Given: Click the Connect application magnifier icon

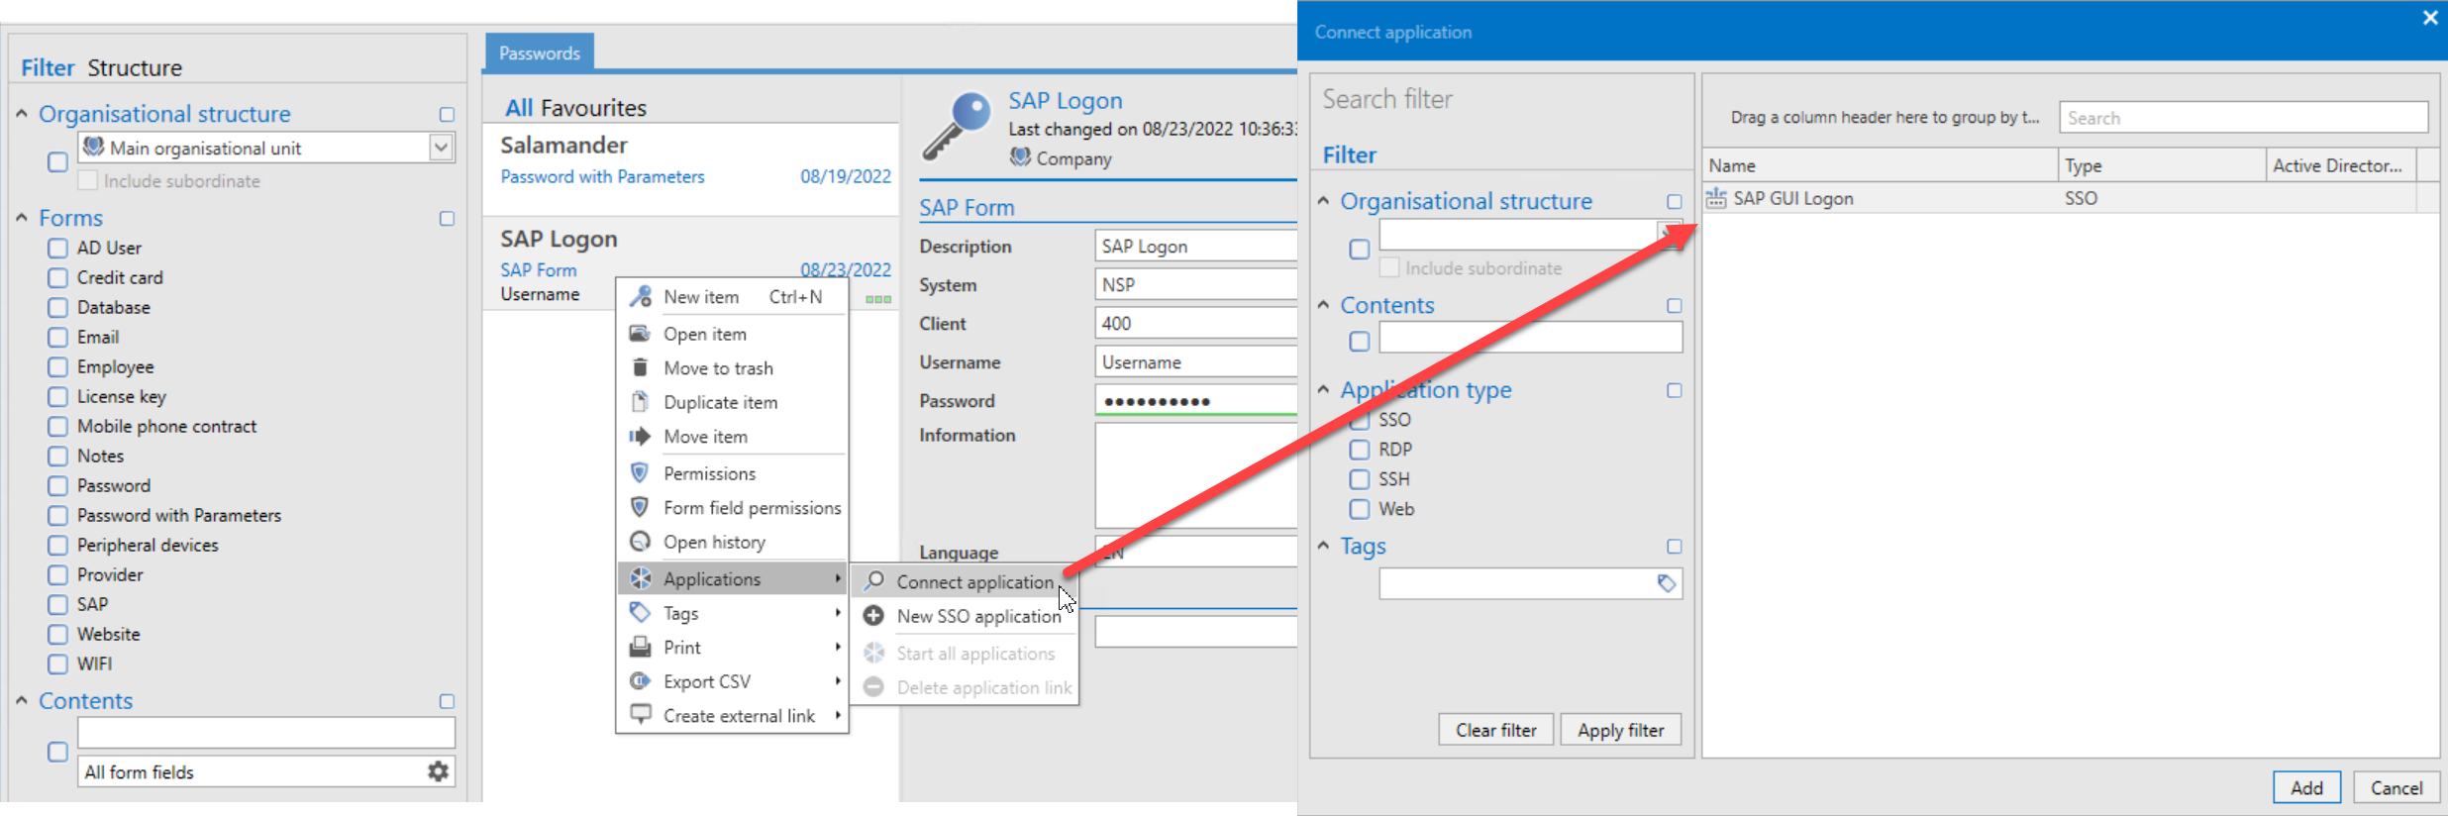Looking at the screenshot, I should [x=873, y=581].
